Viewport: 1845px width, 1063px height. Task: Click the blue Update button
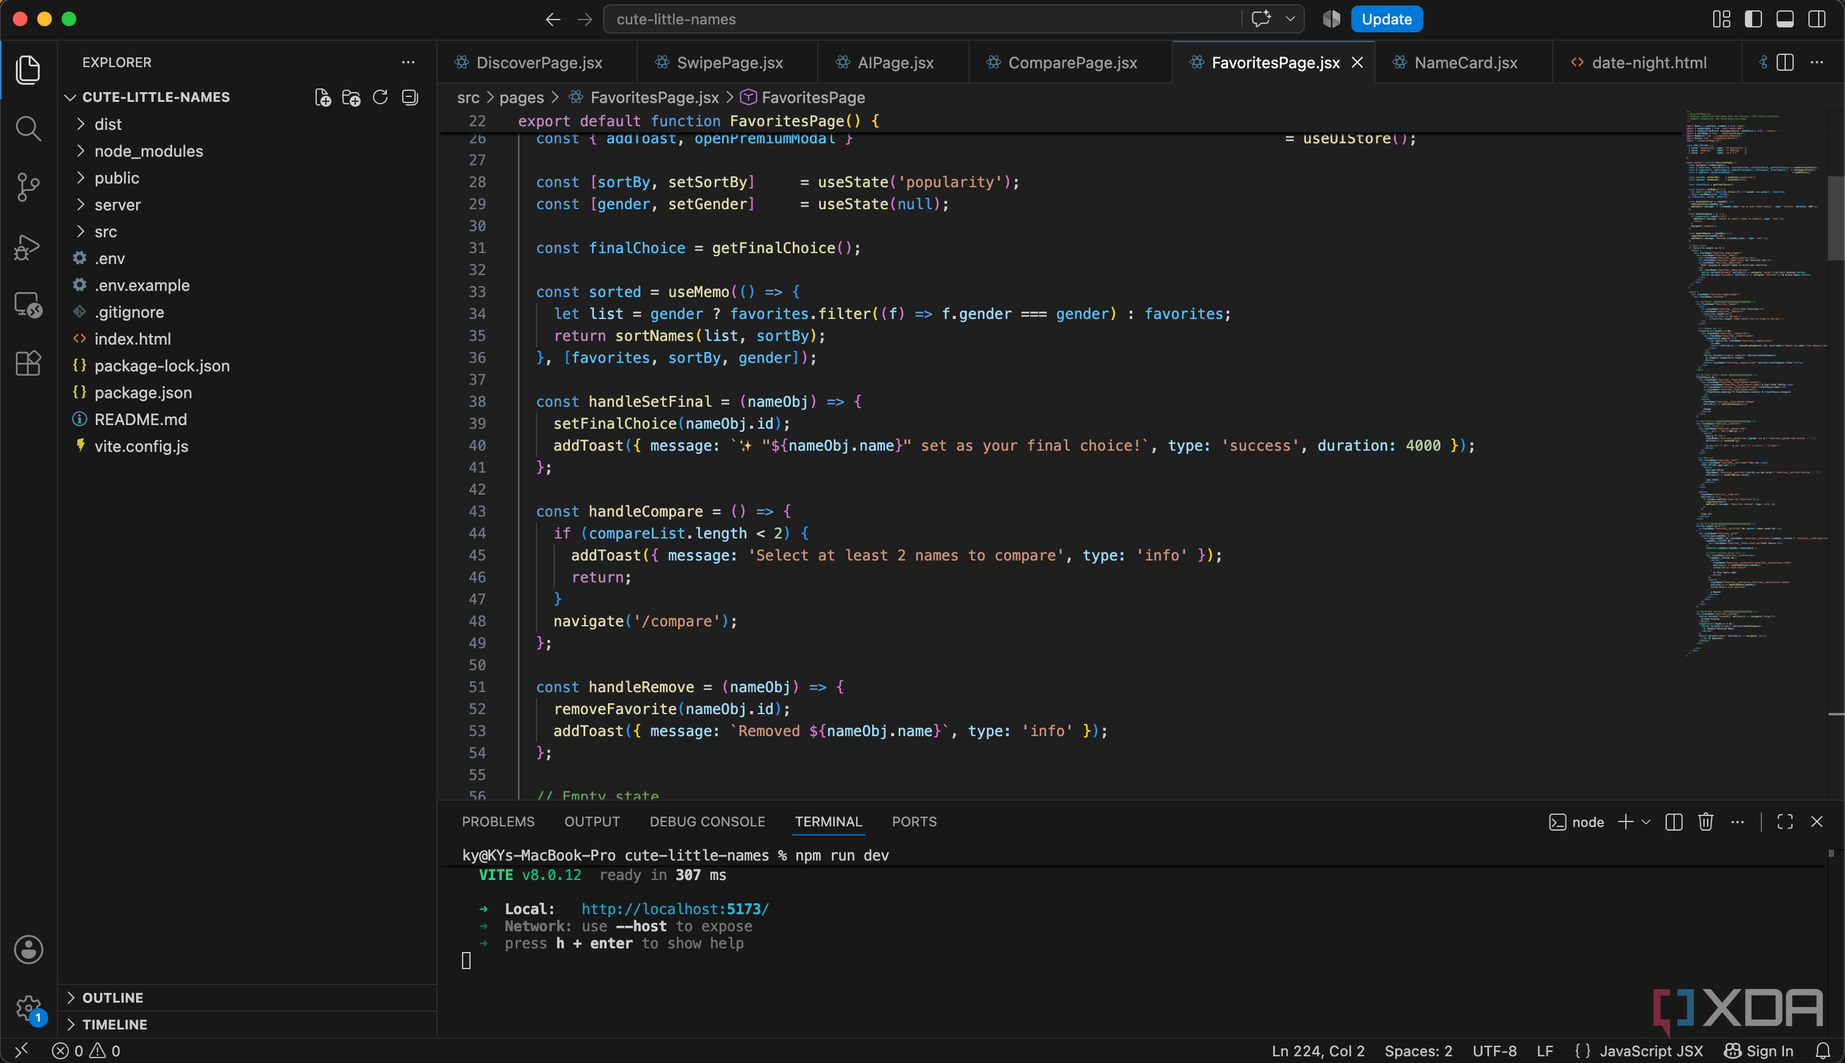pos(1386,19)
